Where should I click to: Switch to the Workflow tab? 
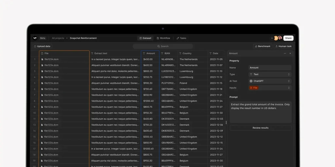164,38
